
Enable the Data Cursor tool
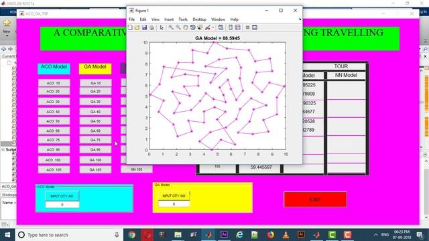tap(200, 27)
